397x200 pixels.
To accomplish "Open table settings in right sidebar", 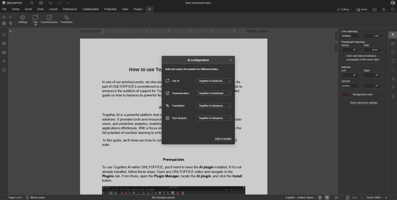I will pos(393,44).
